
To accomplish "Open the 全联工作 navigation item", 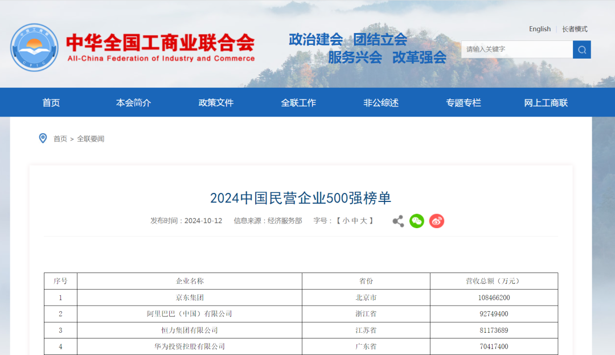I will (298, 102).
